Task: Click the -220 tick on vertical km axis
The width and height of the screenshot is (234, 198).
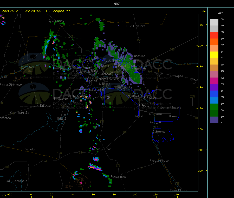Action: [x=199, y=171]
